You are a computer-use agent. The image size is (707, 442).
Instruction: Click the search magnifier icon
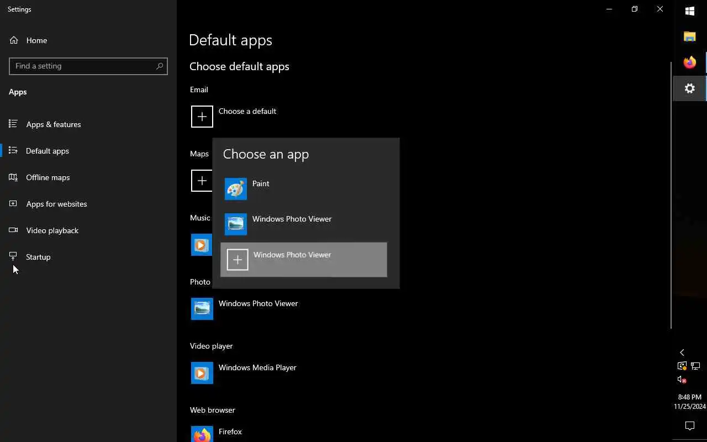tap(160, 66)
